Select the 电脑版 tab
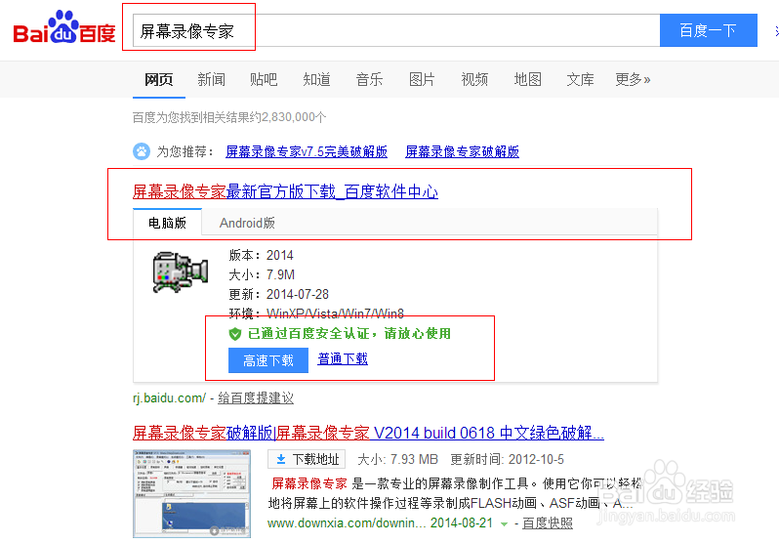Image resolution: width=779 pixels, height=543 pixels. [x=168, y=223]
